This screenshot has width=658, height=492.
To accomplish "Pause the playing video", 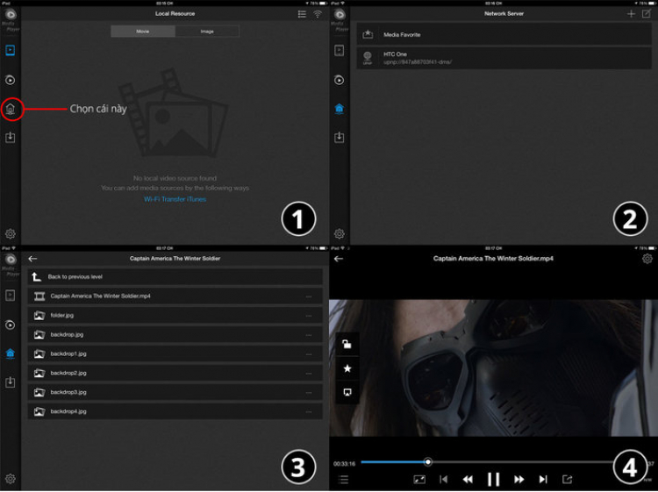I will click(x=493, y=479).
